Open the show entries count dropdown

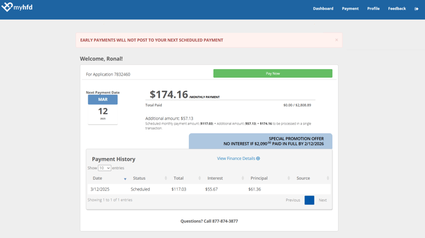[105, 168]
